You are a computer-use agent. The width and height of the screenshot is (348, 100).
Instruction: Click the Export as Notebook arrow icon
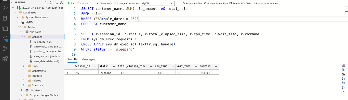click(x=254, y=4)
